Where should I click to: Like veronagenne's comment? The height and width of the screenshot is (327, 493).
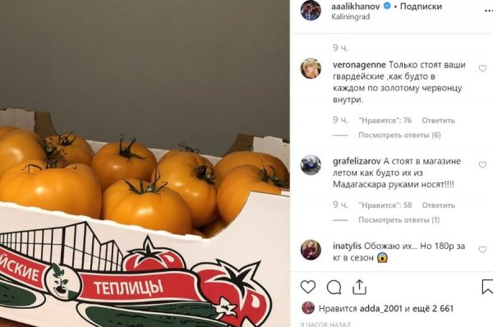click(x=482, y=68)
